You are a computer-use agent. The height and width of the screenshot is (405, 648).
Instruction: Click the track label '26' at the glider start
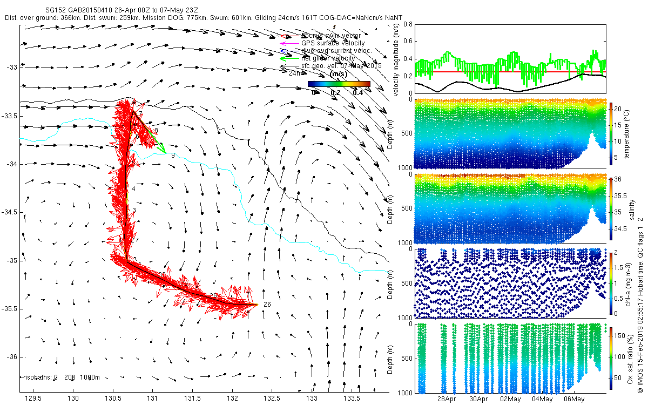267,305
